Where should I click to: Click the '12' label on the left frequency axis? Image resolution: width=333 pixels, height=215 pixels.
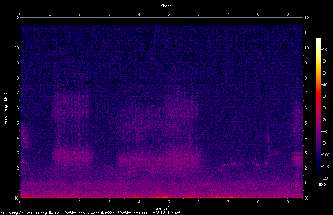click(17, 18)
